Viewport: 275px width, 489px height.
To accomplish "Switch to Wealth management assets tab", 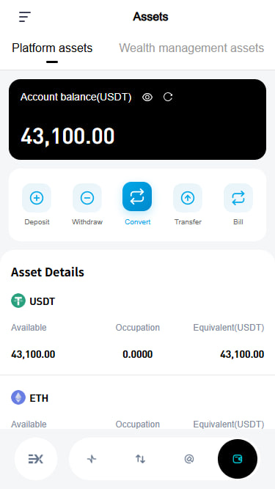I will click(191, 48).
